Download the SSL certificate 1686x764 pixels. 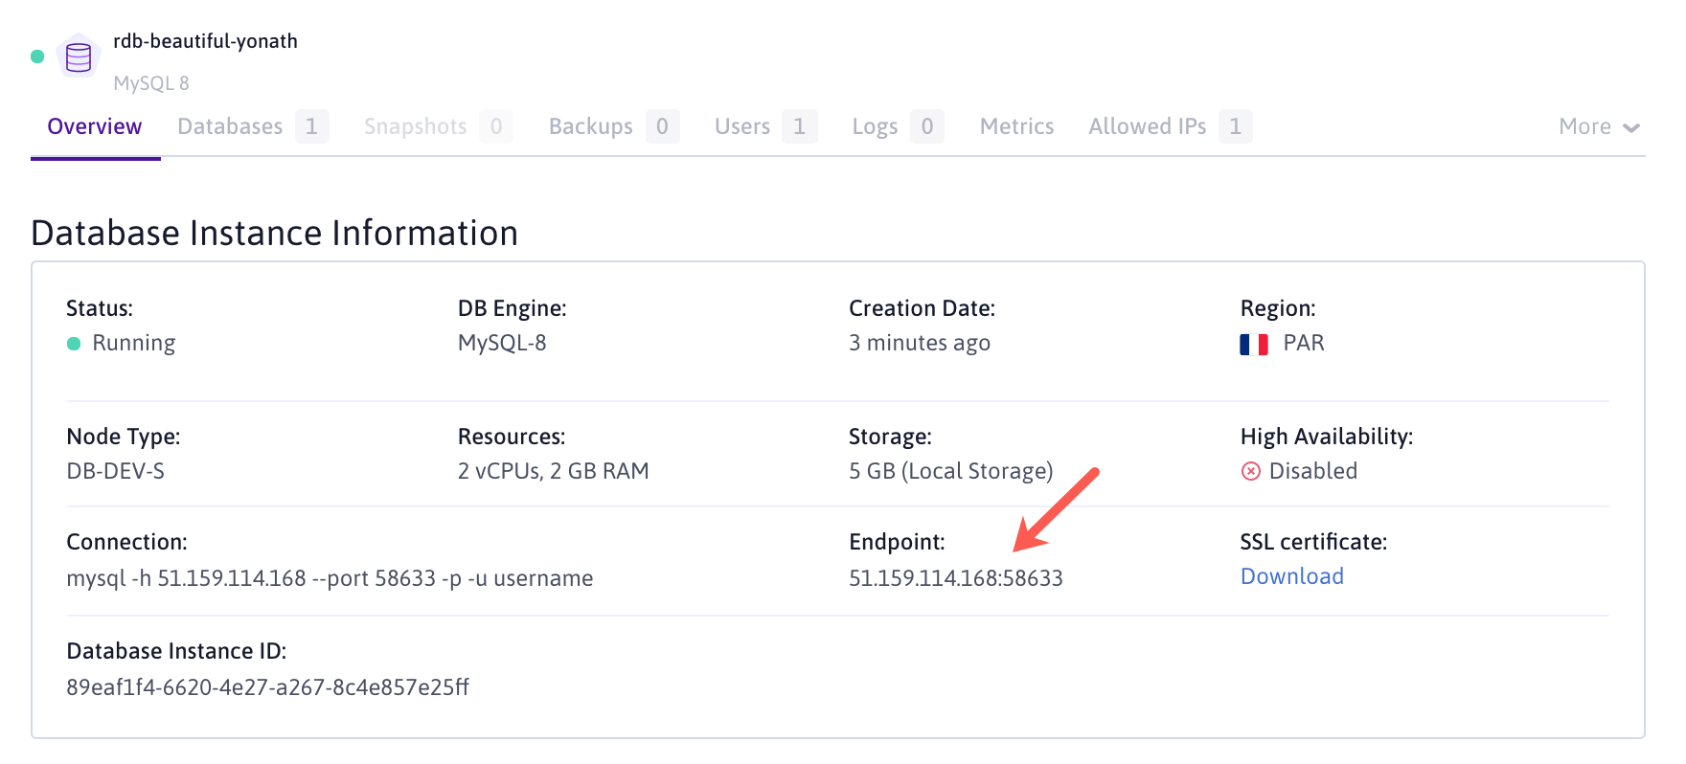(x=1291, y=576)
